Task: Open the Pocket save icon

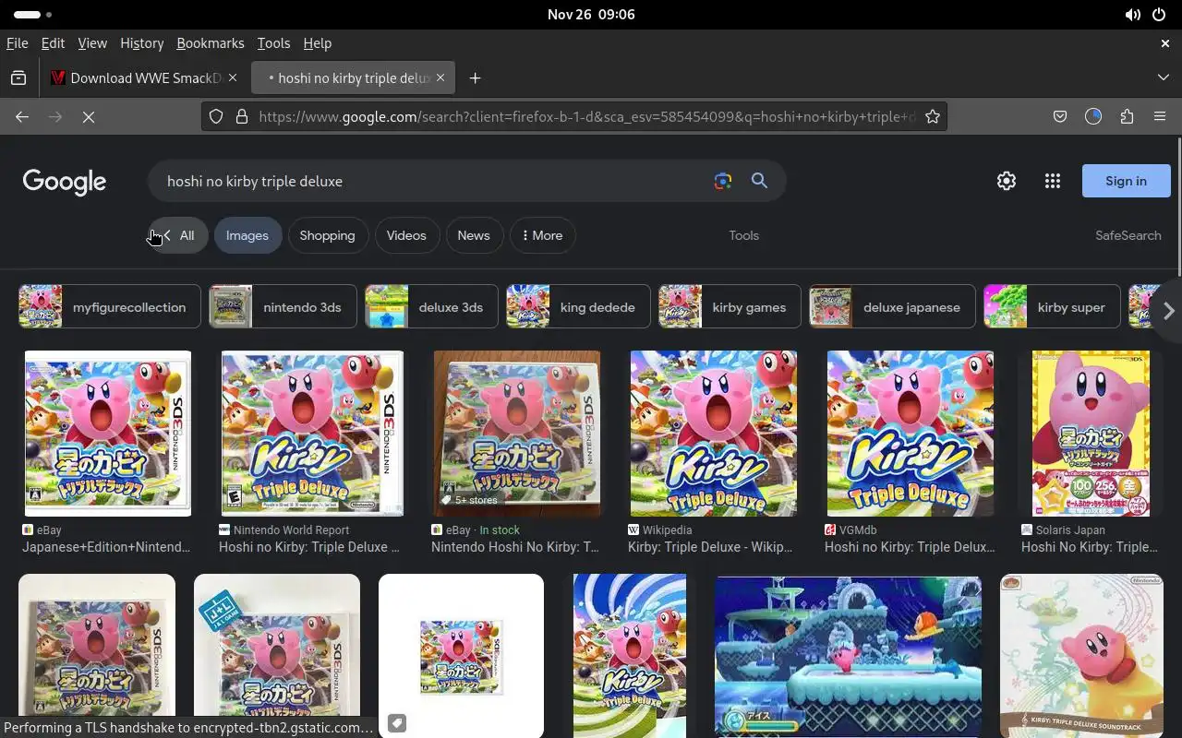Action: [x=1060, y=116]
